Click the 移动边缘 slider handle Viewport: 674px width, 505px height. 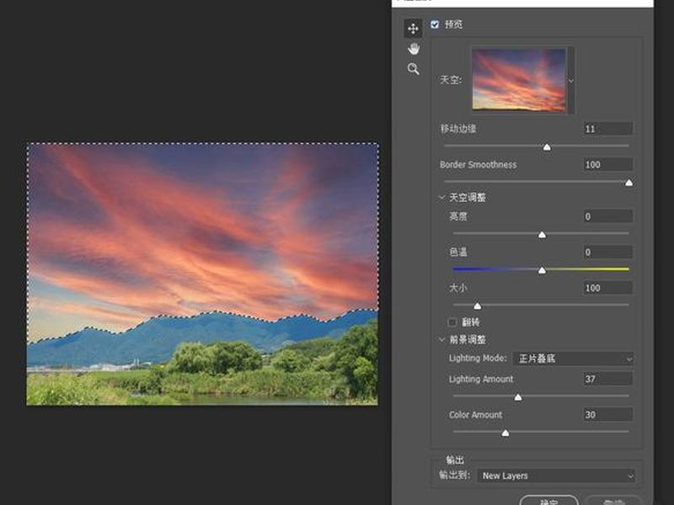click(x=547, y=147)
